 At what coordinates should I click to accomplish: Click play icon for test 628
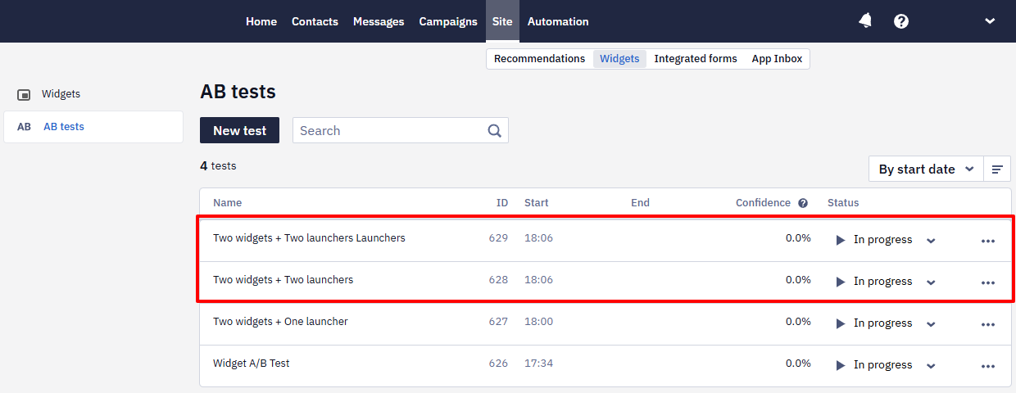(x=840, y=282)
